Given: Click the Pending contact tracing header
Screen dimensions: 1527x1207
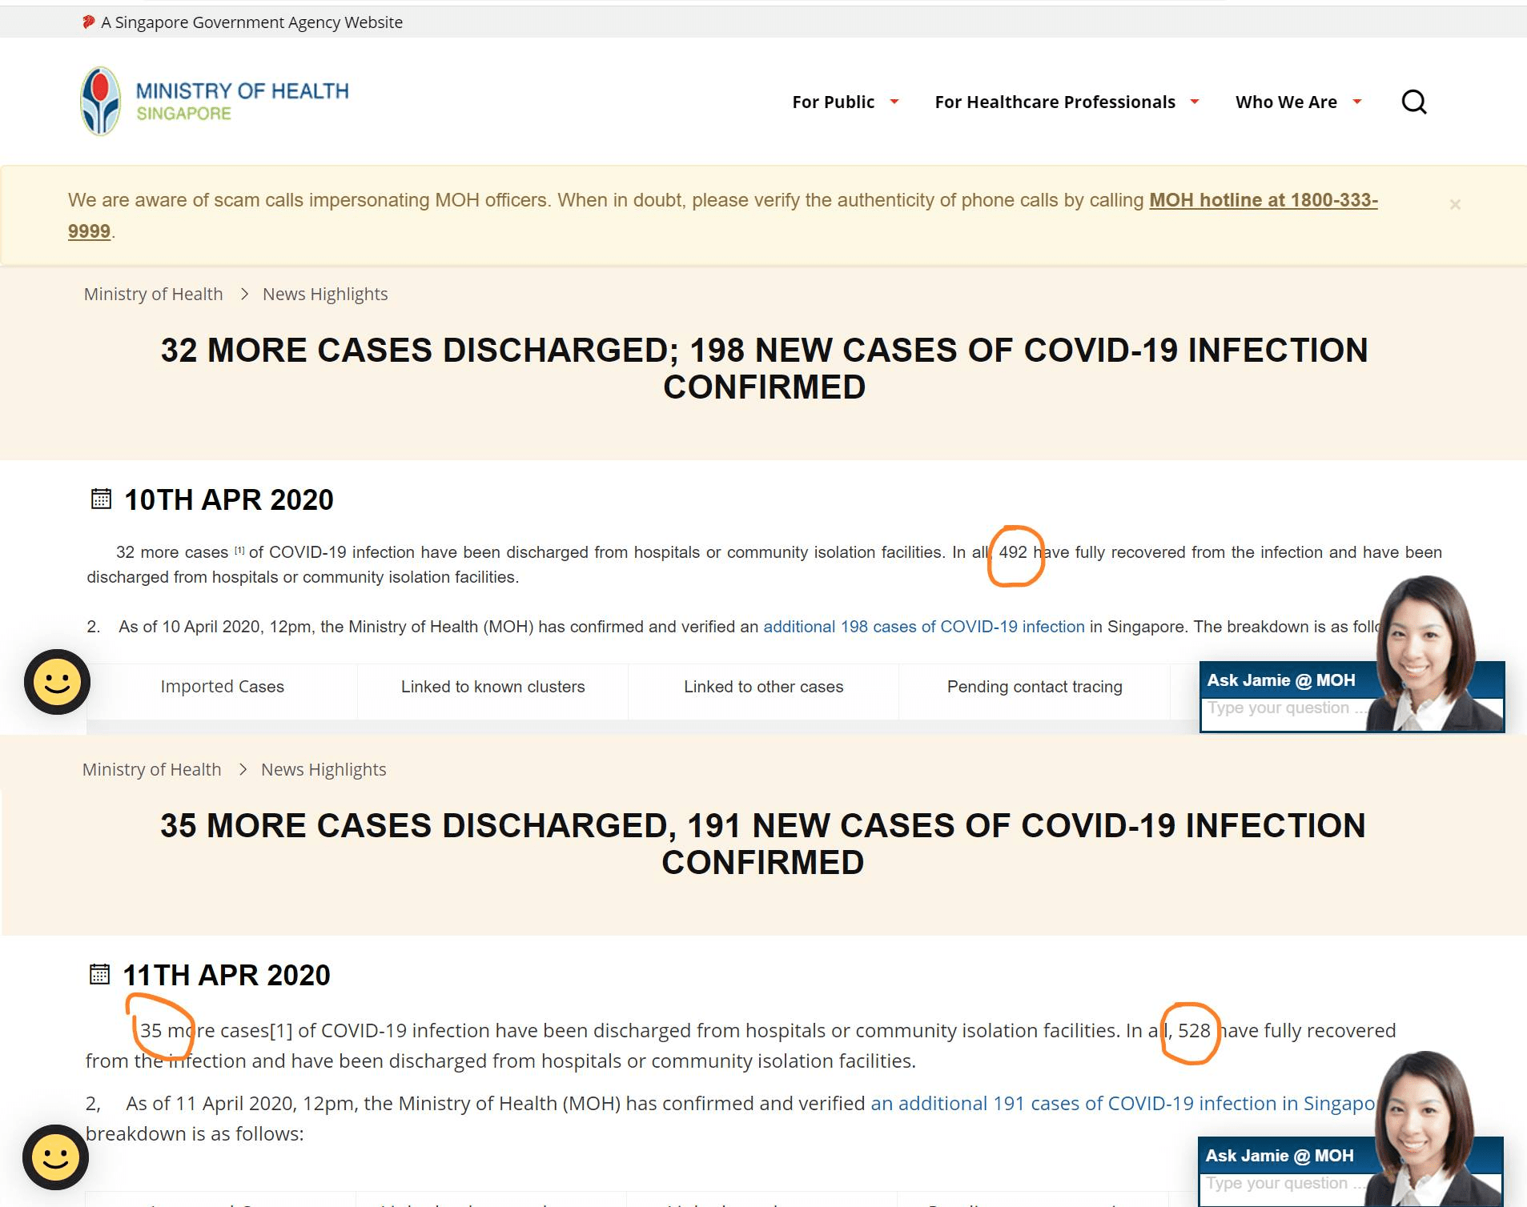Looking at the screenshot, I should click(1035, 687).
